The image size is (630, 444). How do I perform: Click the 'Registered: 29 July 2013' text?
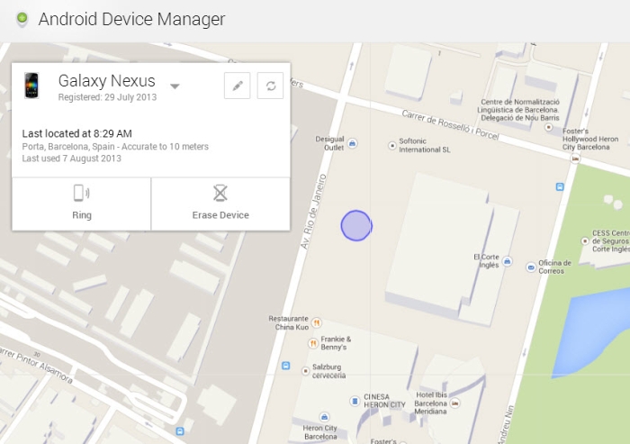(x=107, y=97)
